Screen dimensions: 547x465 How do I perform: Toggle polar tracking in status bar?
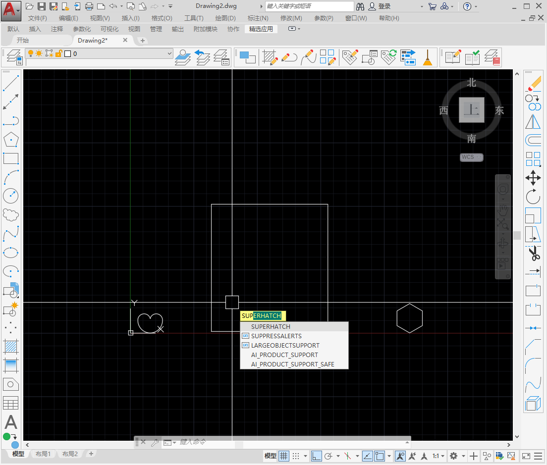[328, 456]
